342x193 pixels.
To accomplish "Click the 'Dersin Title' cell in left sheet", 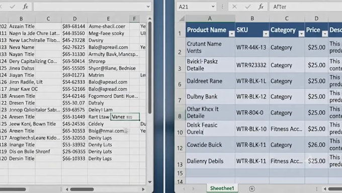I will click(x=22, y=158).
